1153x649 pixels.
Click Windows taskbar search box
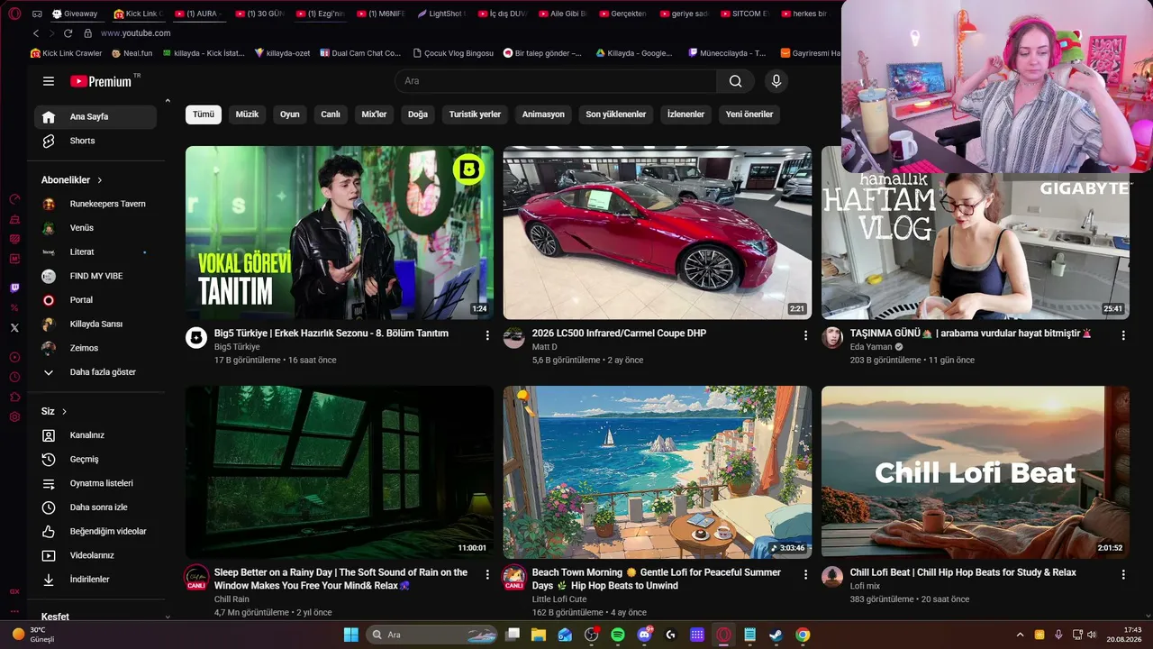[x=431, y=635]
